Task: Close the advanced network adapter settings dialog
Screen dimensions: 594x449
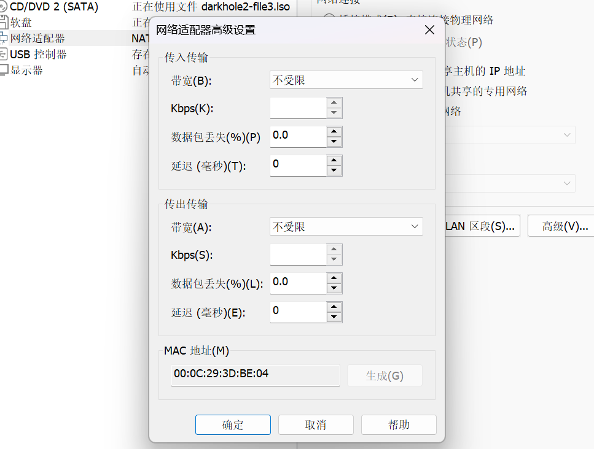Action: pyautogui.click(x=430, y=30)
